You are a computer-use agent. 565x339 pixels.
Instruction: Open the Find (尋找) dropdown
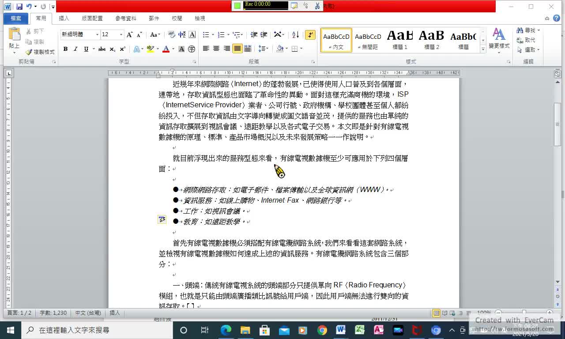528,30
